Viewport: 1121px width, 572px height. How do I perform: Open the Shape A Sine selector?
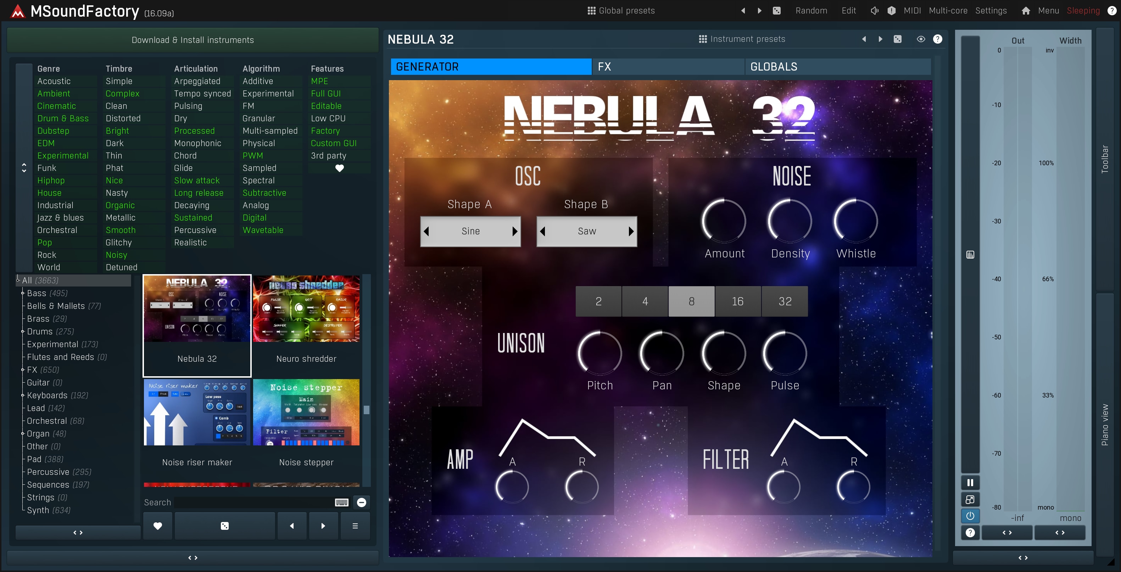470,231
